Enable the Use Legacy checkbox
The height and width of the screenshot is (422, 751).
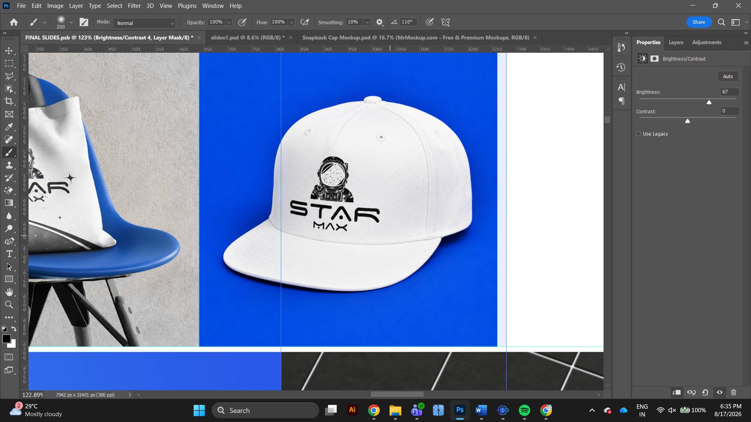click(x=638, y=134)
